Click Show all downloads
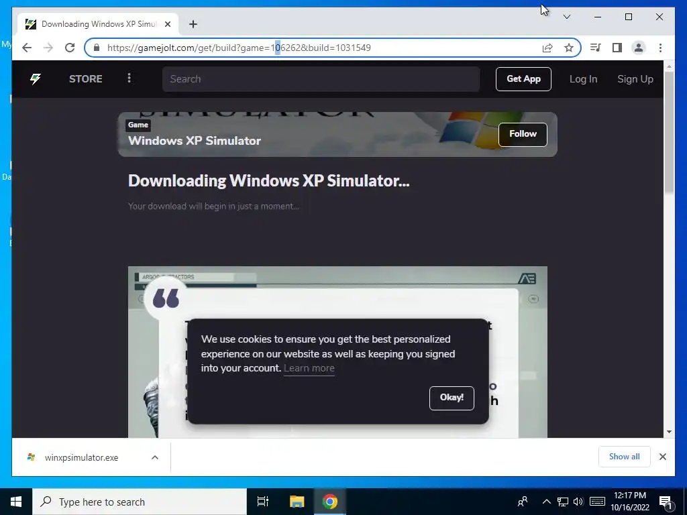Viewport: 687px width, 515px height. click(624, 457)
